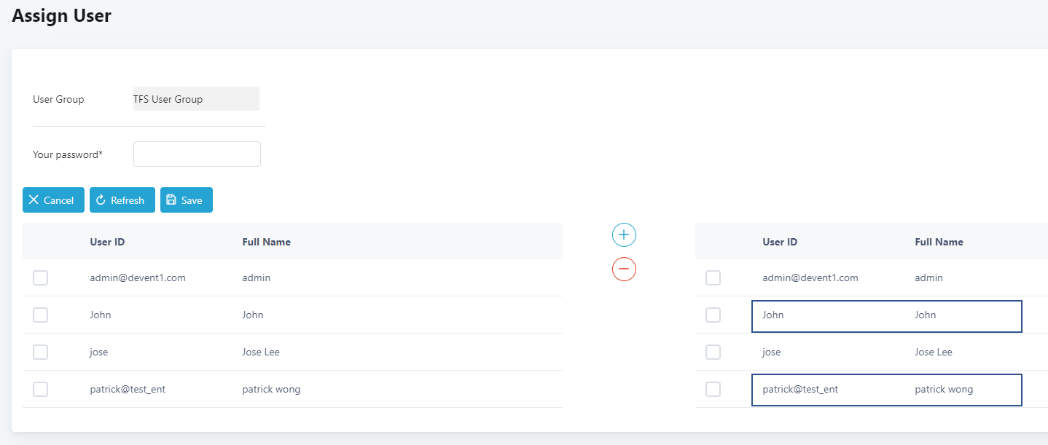1048x445 pixels.
Task: Click the left table User ID header
Action: click(x=107, y=242)
